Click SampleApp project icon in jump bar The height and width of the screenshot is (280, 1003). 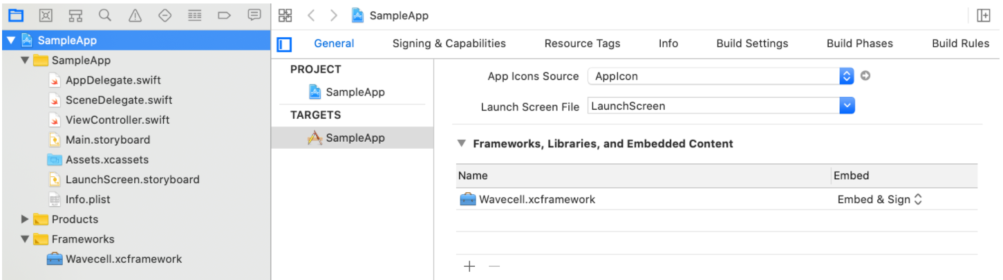coord(357,15)
